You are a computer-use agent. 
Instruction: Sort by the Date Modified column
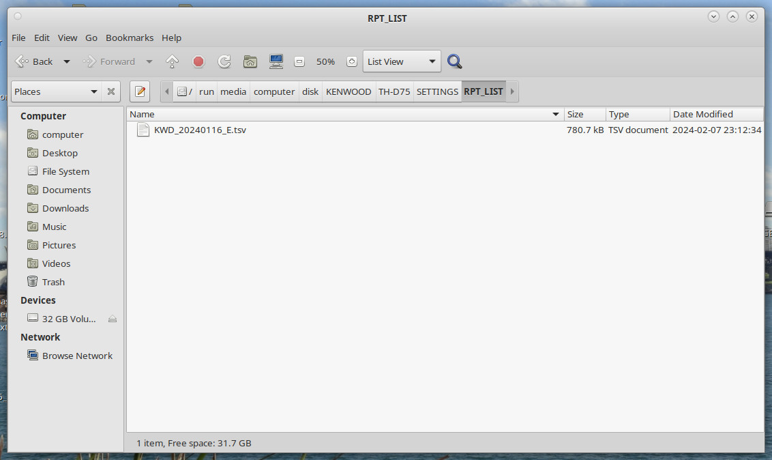(703, 114)
